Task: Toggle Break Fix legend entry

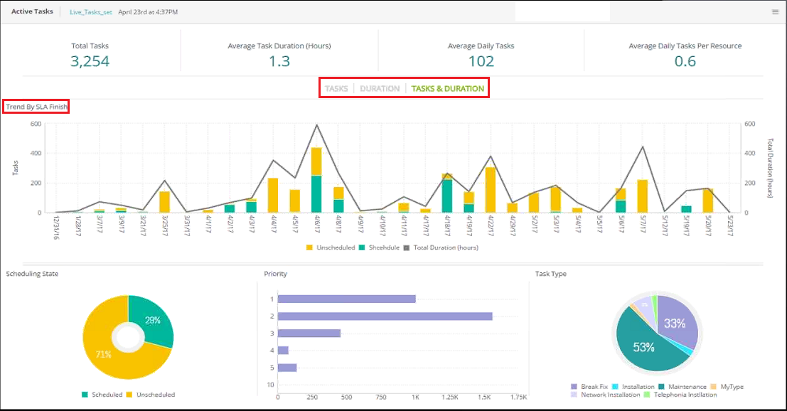Action: [x=589, y=386]
